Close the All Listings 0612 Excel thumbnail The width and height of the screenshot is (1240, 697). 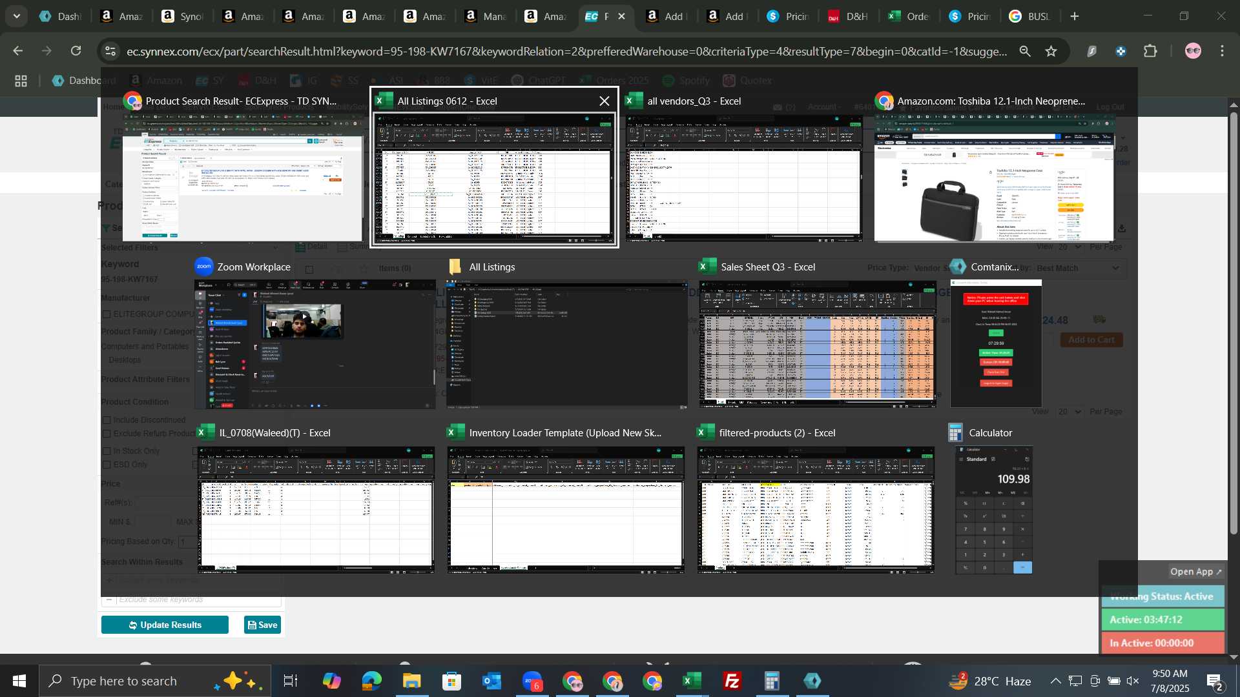point(604,101)
